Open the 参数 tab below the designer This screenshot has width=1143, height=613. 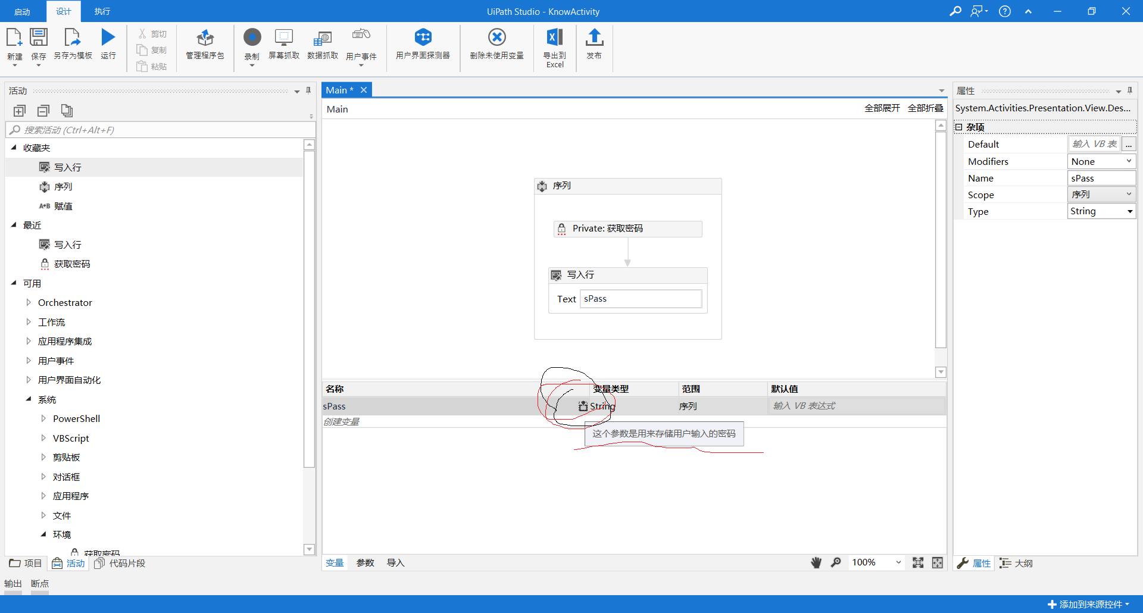point(365,562)
